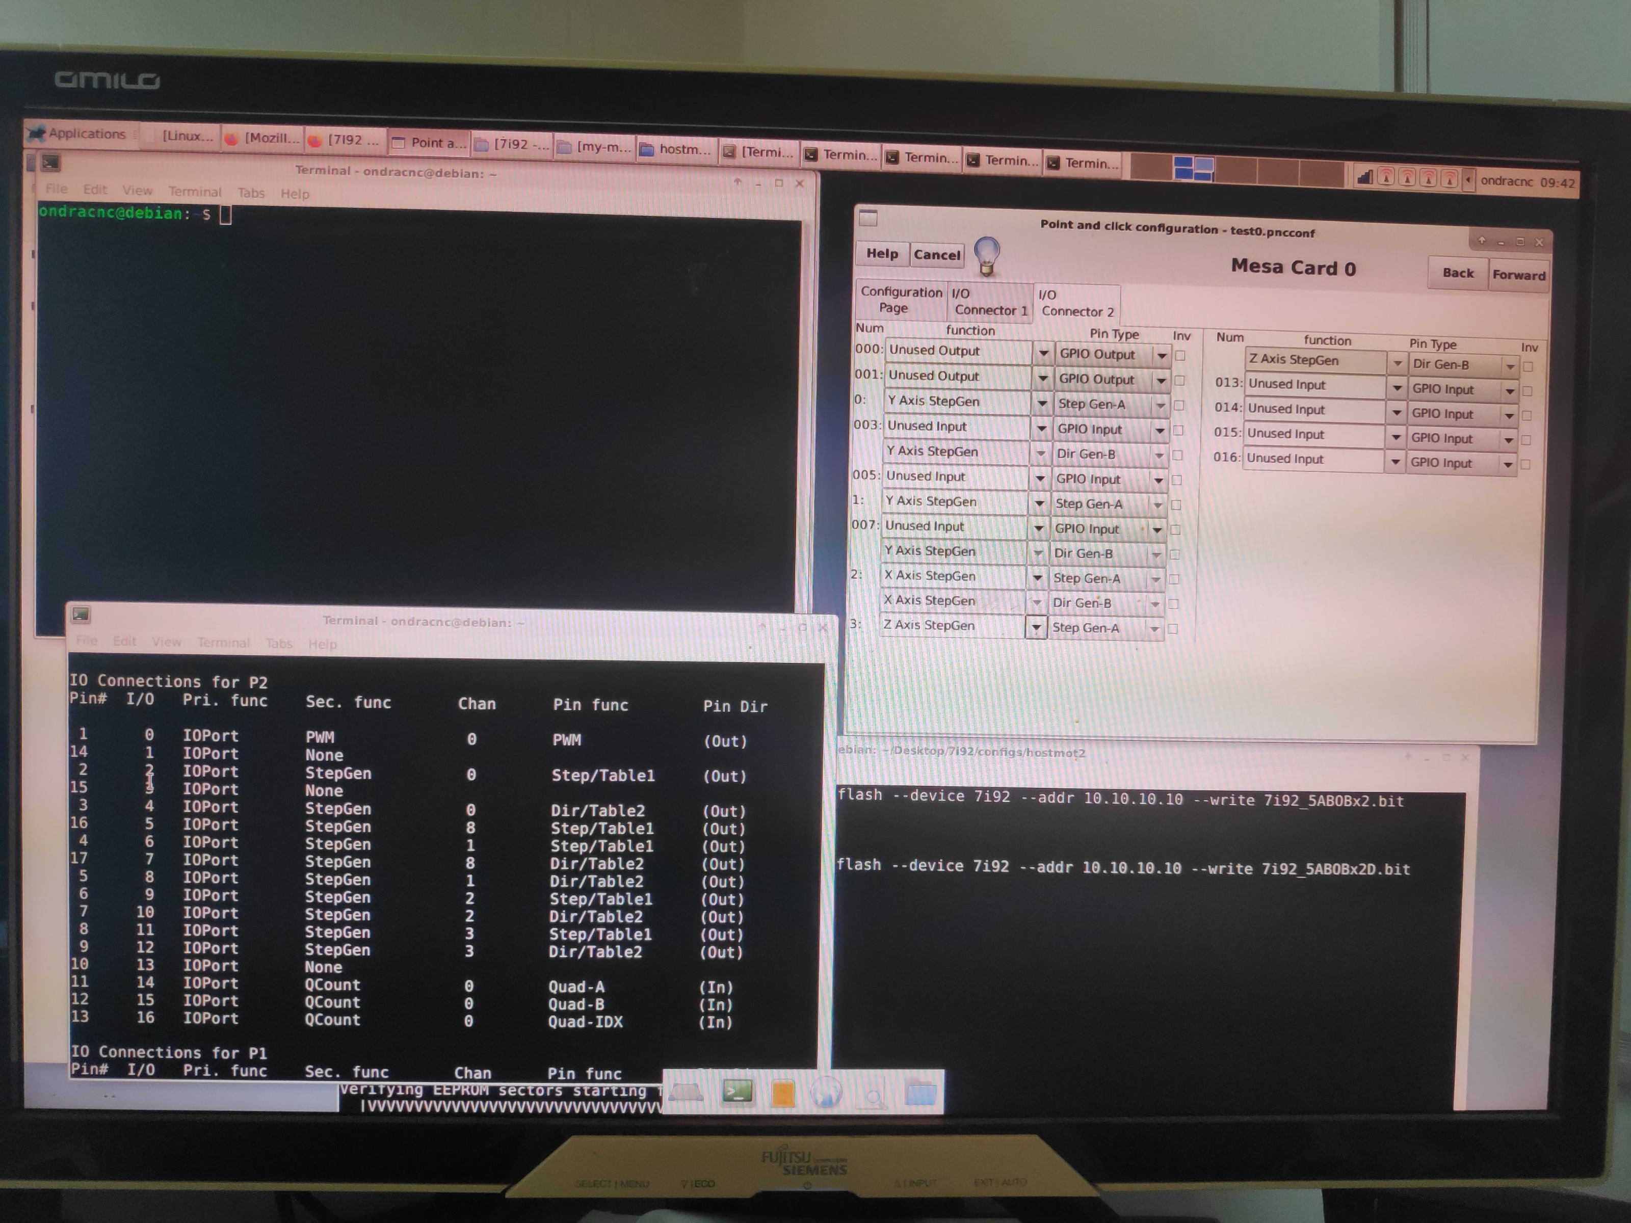Open the File menu in the top Terminal
This screenshot has height=1223, width=1631.
click(56, 188)
